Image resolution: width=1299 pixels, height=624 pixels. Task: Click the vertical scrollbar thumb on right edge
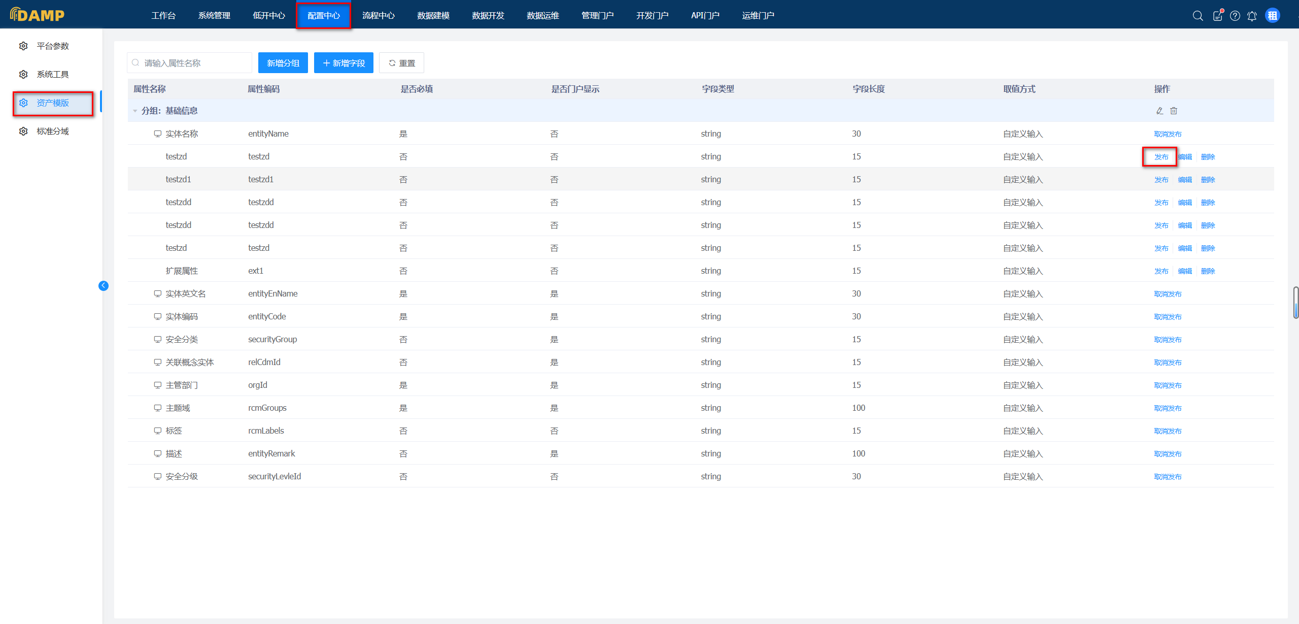coord(1295,303)
